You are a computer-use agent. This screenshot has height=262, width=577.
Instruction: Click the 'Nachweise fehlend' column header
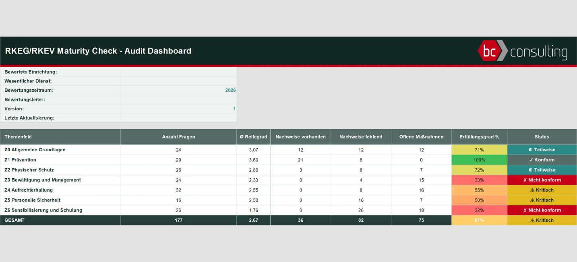pos(361,137)
